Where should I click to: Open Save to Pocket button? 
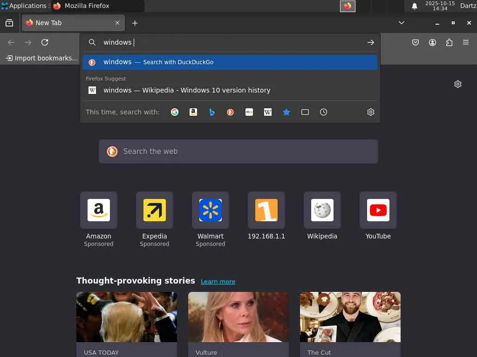point(415,42)
